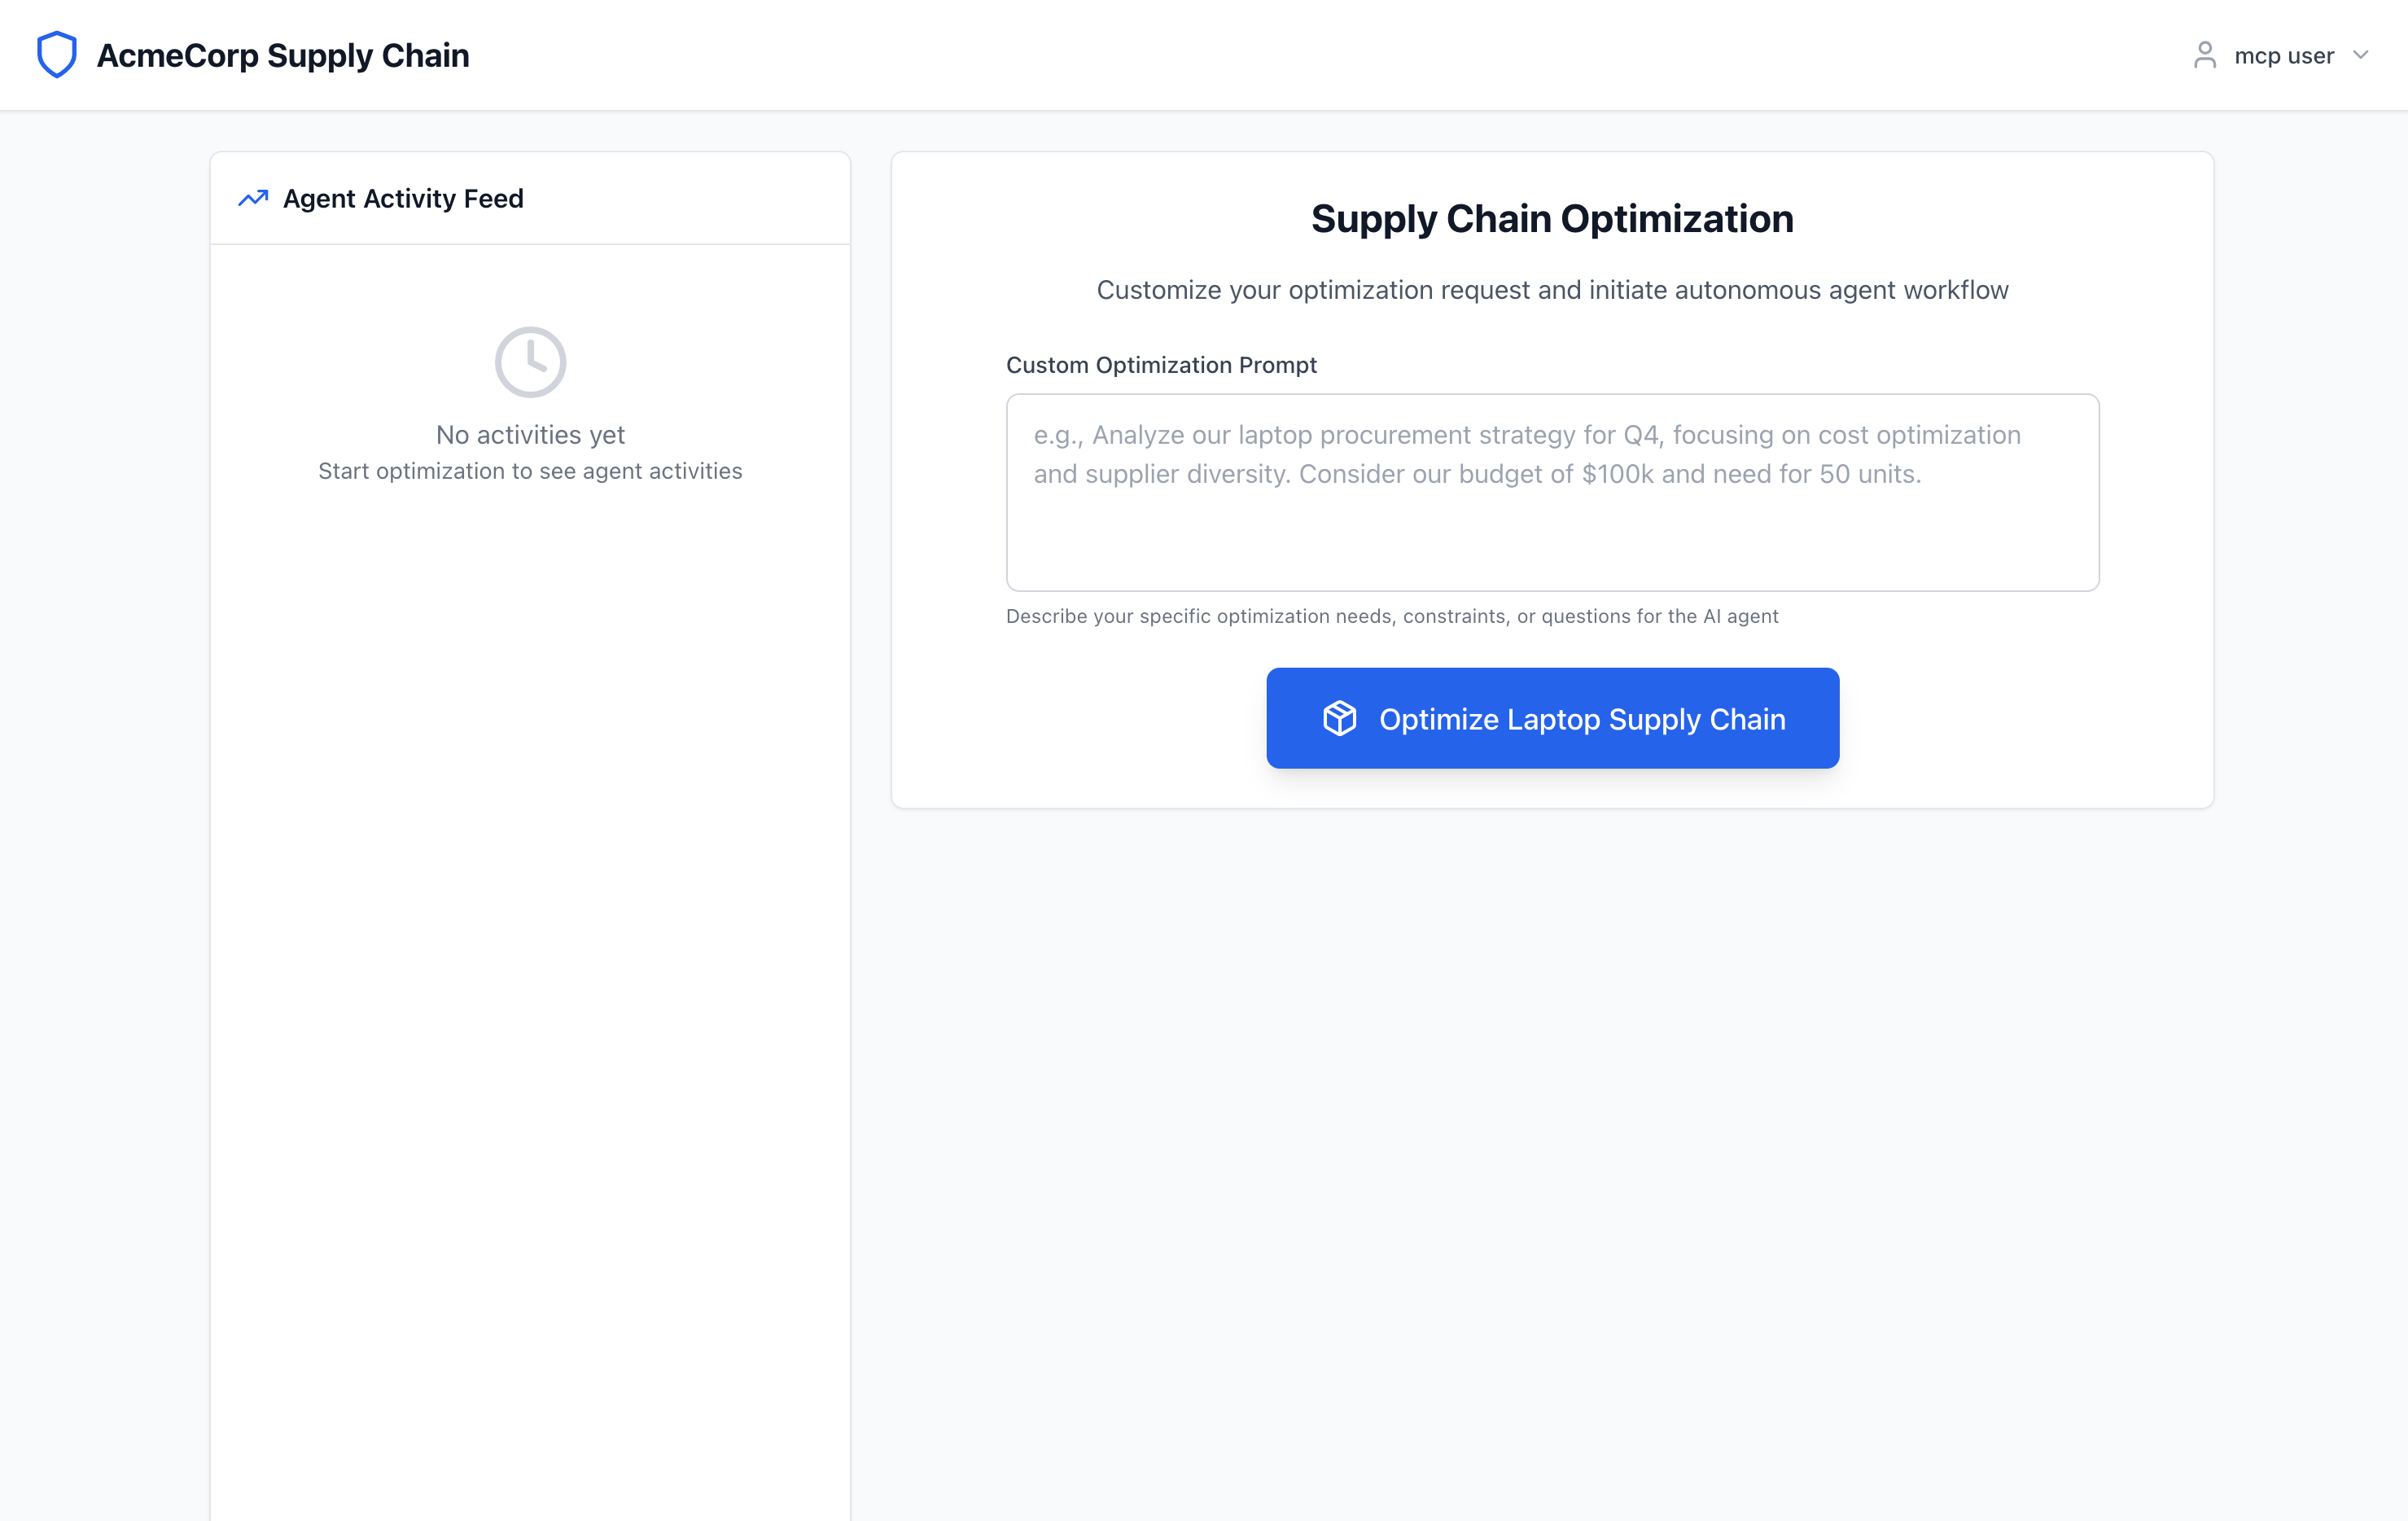The image size is (2408, 1521).
Task: Click inside the Custom Optimization Prompt textarea
Action: point(1551,493)
